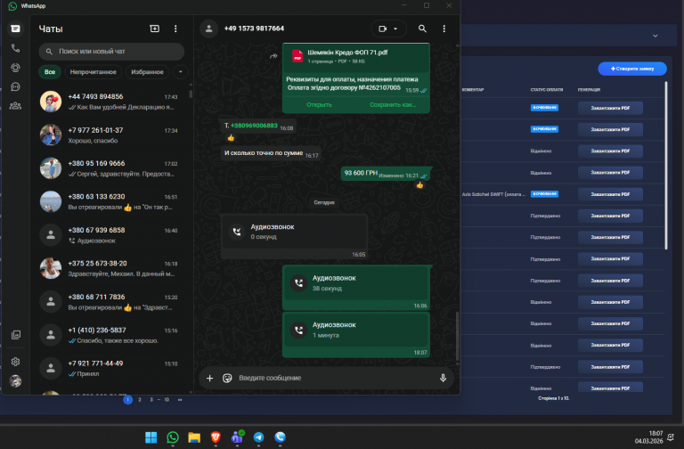Open the PDF file icon attachment
The image size is (684, 449).
(x=297, y=56)
